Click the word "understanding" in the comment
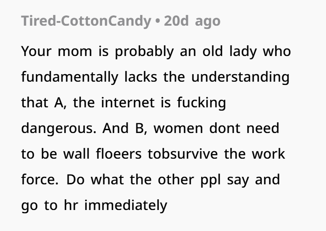The height and width of the screenshot is (231, 326). 240,77
